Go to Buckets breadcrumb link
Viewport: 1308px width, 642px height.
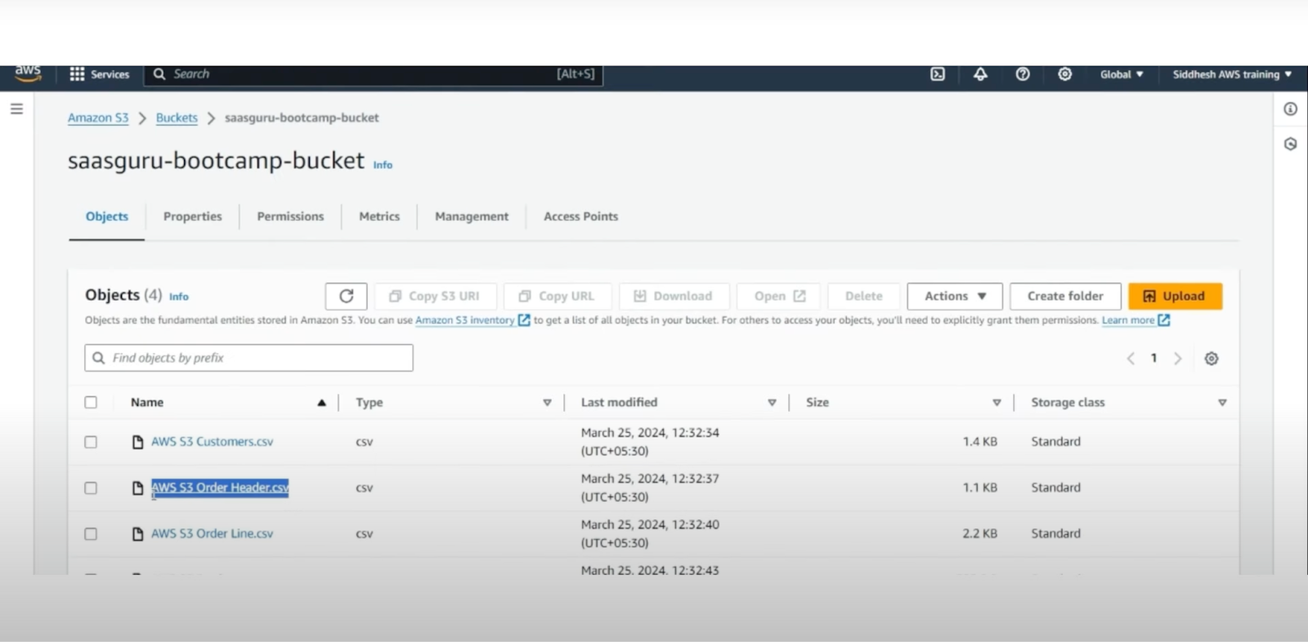click(177, 118)
